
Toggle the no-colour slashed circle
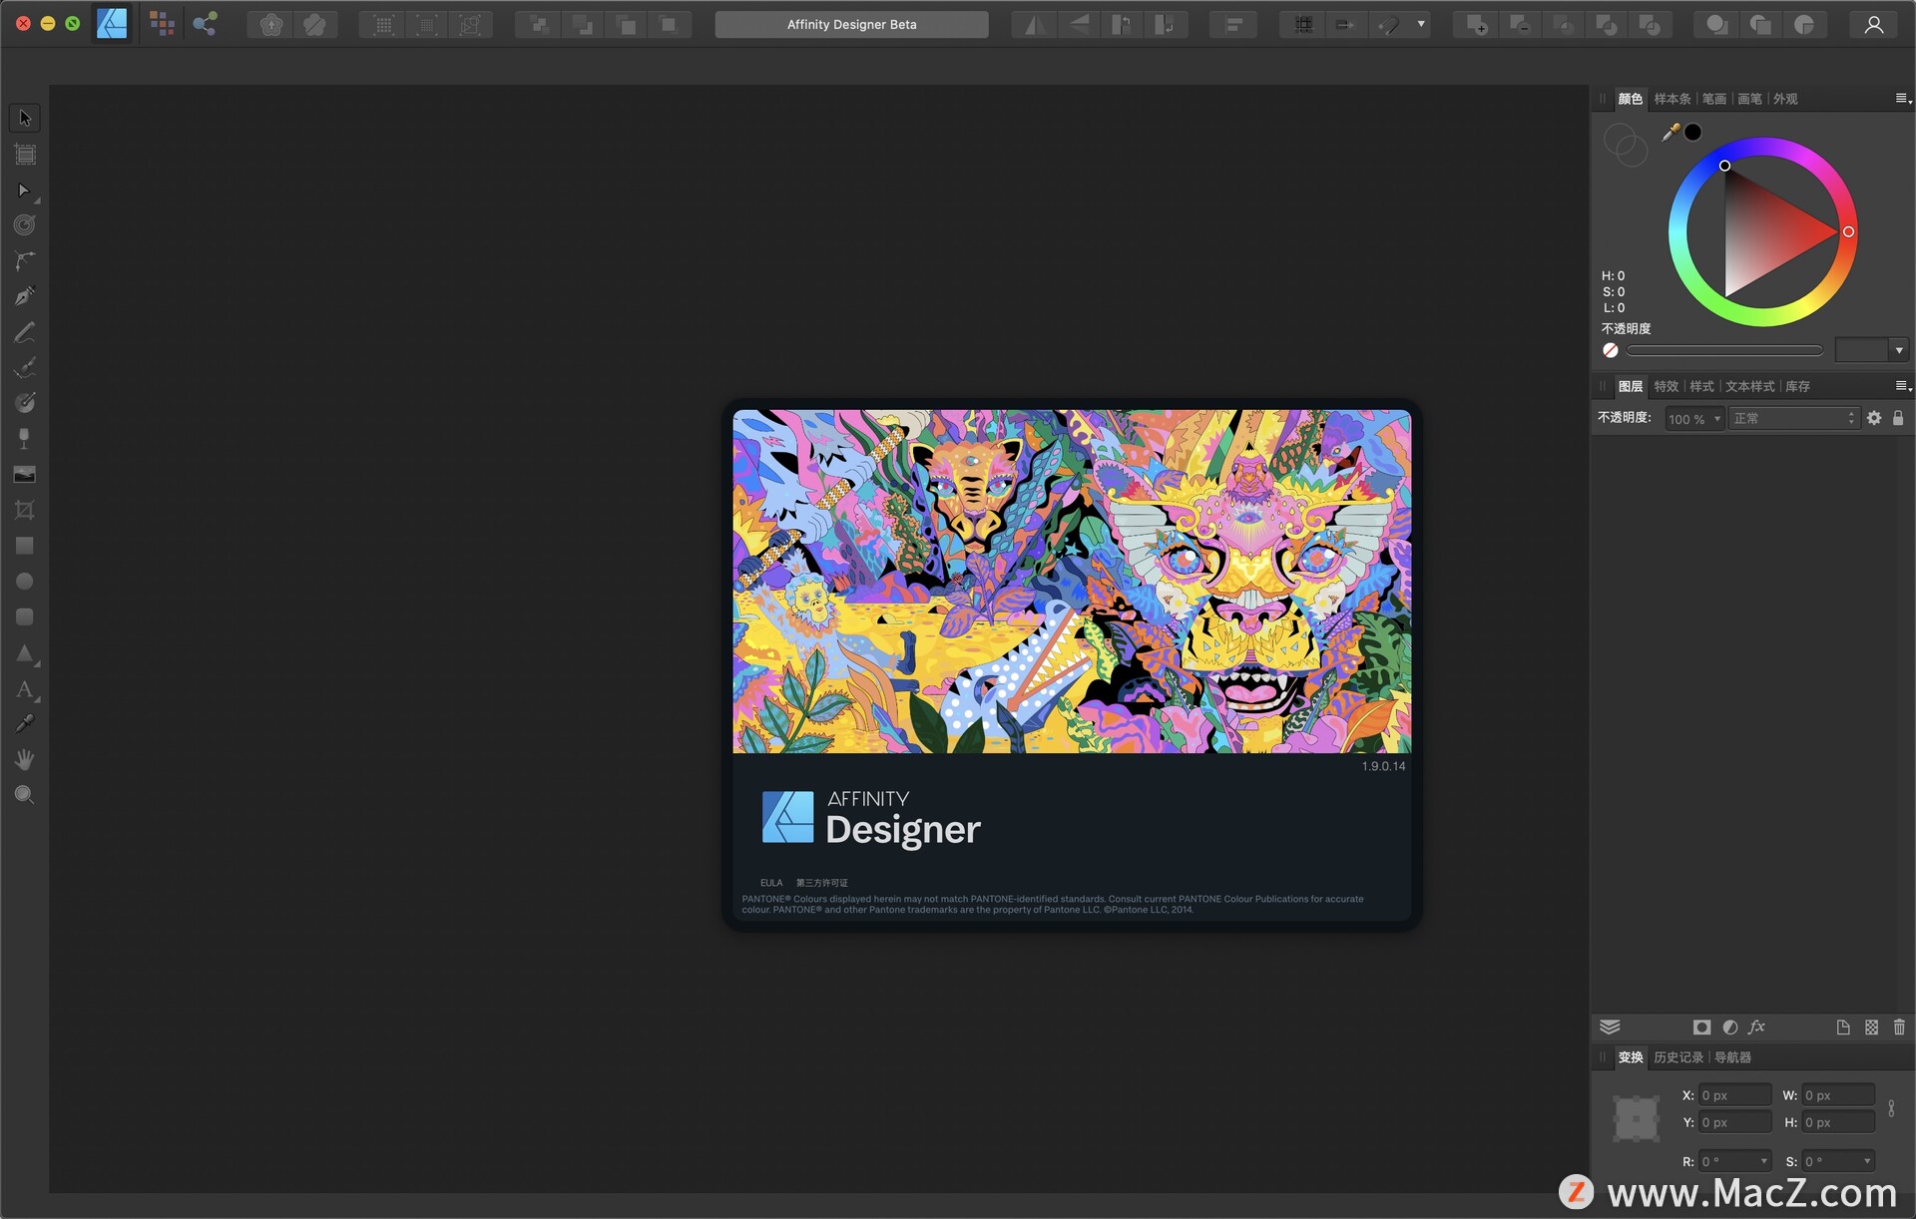1610,350
